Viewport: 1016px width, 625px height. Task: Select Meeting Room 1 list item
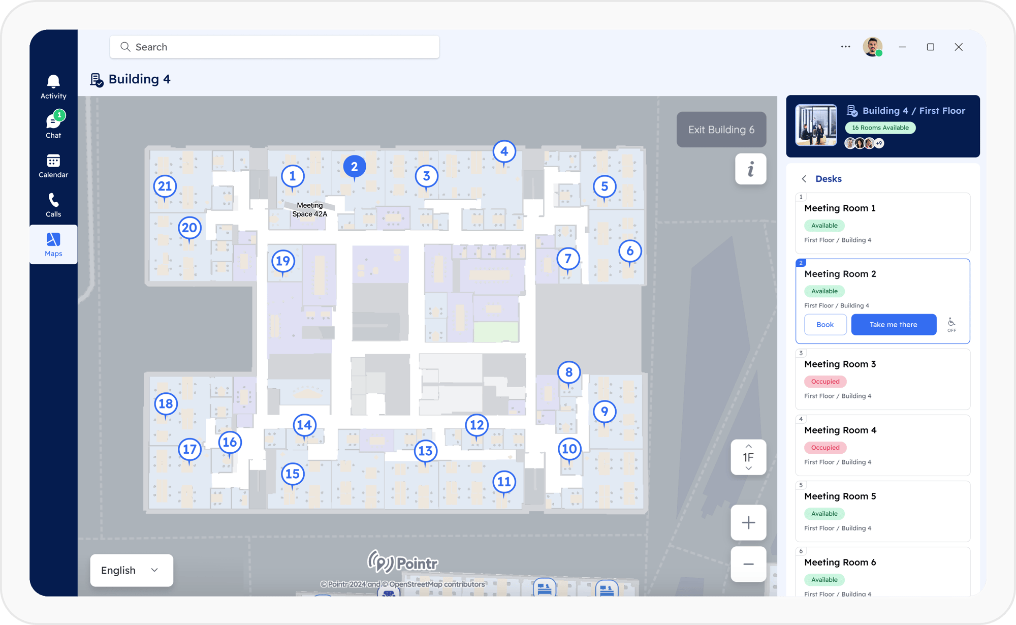pos(882,223)
